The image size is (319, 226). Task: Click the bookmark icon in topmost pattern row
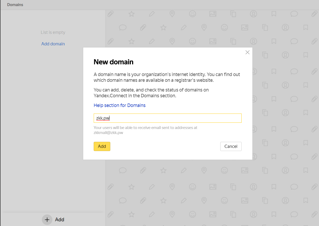274,14
